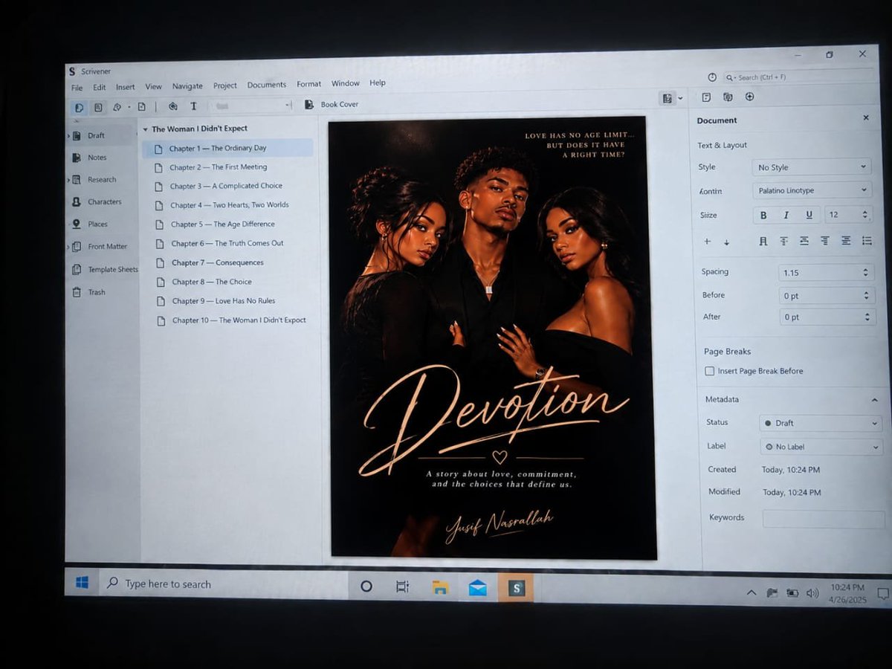892x669 pixels.
Task: Apply Italic formatting
Action: [786, 215]
